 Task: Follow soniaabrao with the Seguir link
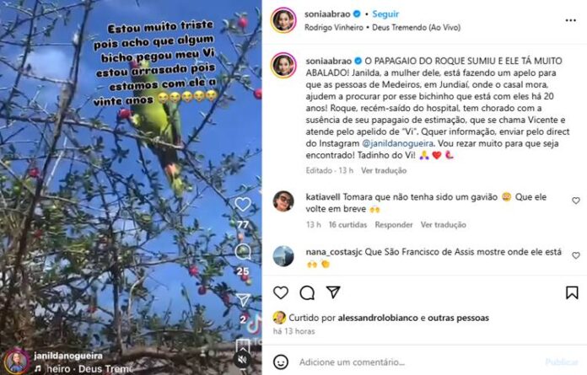pos(385,13)
